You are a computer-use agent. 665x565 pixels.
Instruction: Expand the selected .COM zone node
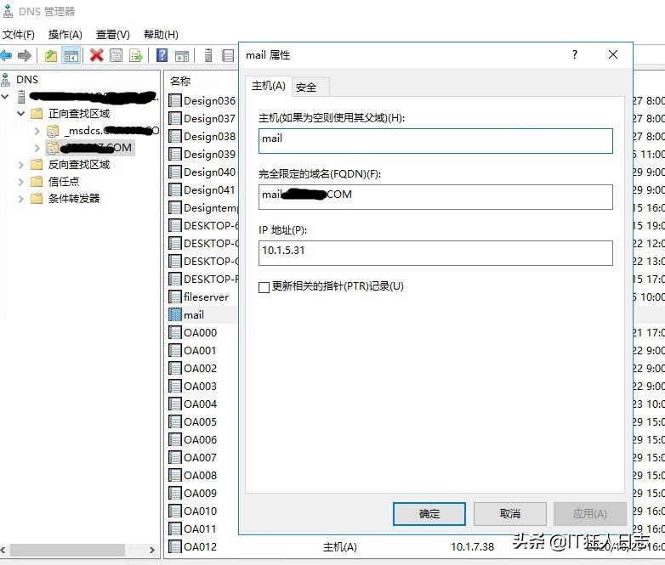[37, 148]
